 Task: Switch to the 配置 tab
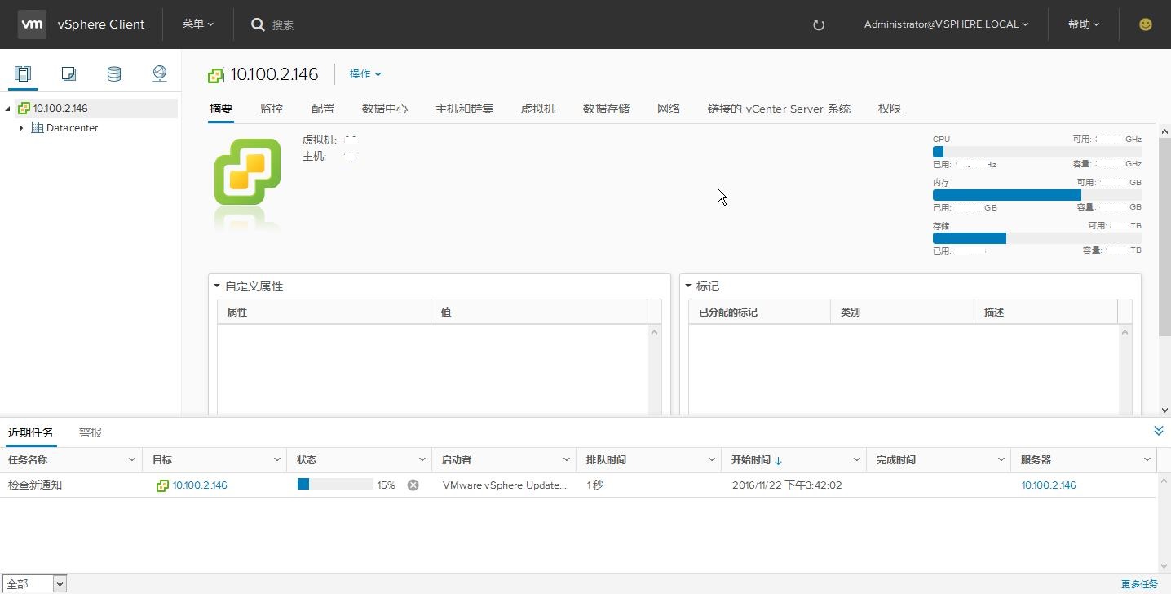[323, 109]
